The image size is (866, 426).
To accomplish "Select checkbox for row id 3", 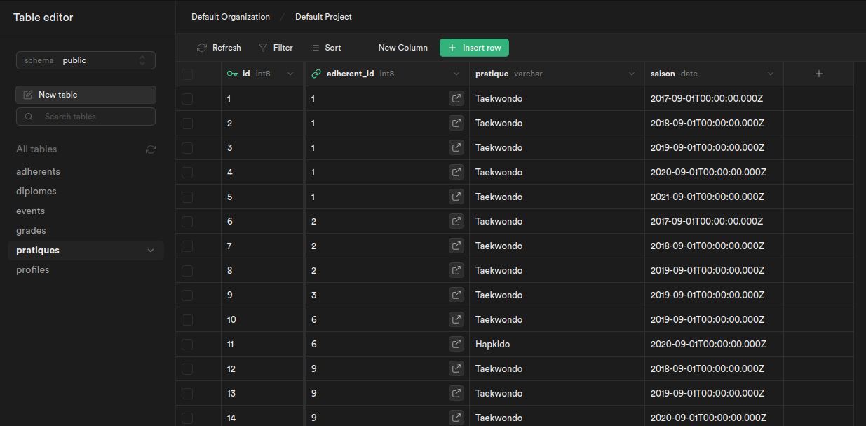I will [187, 148].
